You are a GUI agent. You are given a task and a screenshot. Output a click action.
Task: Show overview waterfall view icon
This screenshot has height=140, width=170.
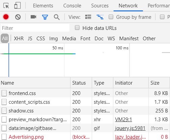pos(100,17)
